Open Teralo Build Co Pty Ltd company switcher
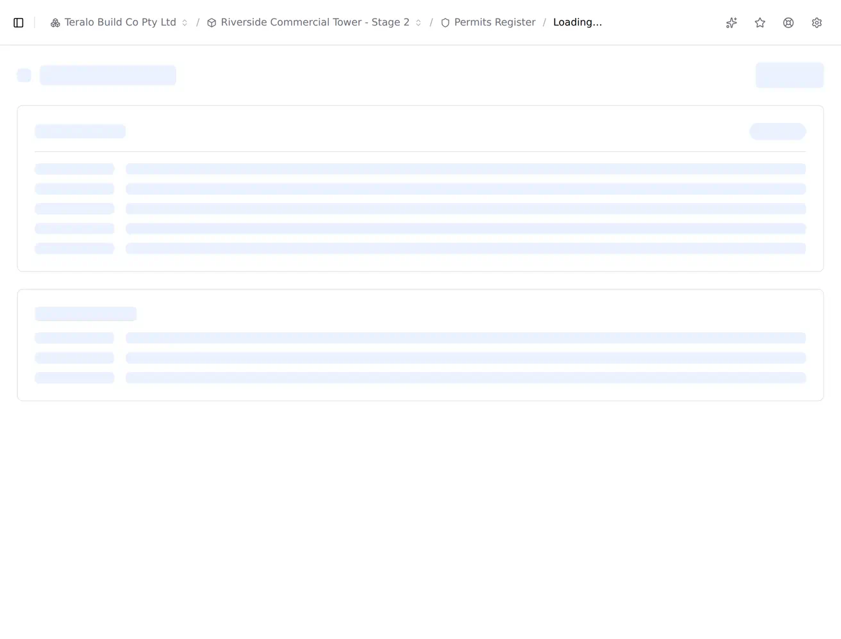Image resolution: width=841 pixels, height=639 pixels. [x=119, y=22]
